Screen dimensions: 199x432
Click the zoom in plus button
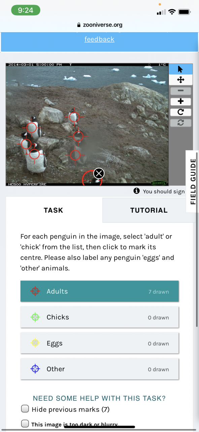coord(180,101)
